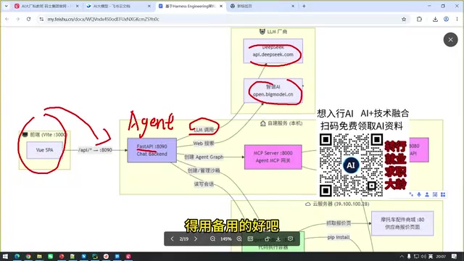
Task: Show hidden system tray icons
Action: point(402,256)
